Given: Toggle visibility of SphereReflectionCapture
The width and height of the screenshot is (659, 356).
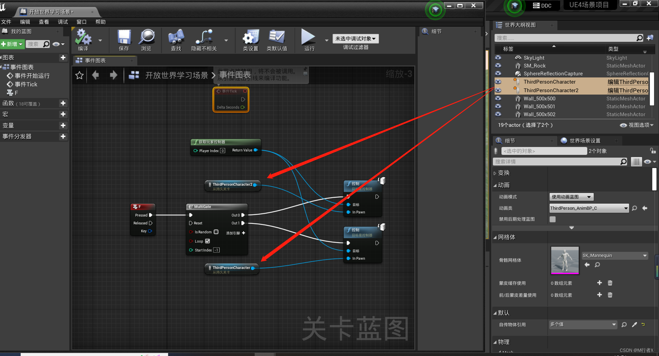Looking at the screenshot, I should tap(498, 73).
